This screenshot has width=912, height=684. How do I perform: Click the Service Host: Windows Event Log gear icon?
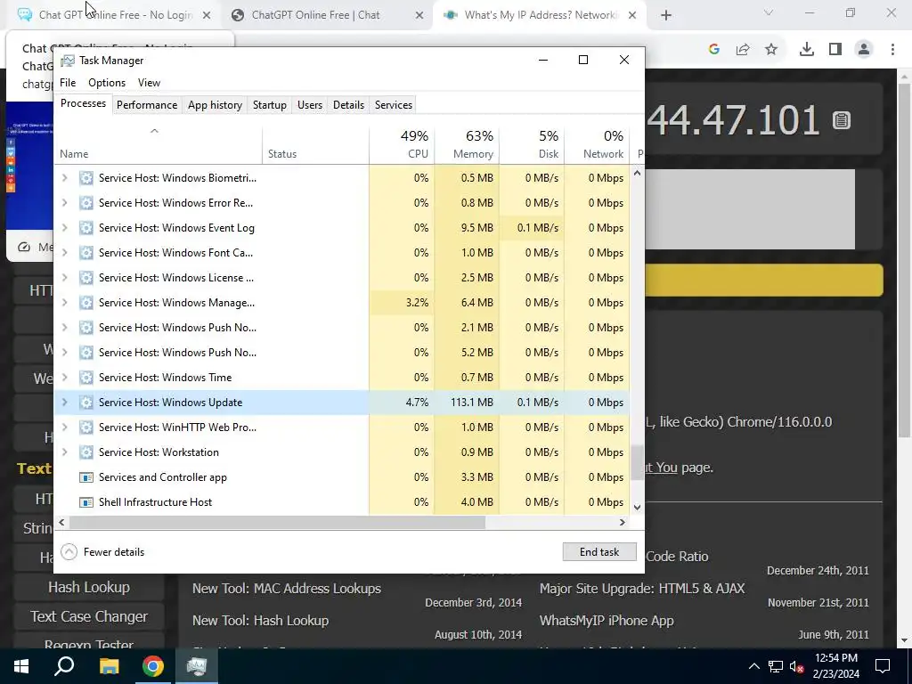click(86, 228)
